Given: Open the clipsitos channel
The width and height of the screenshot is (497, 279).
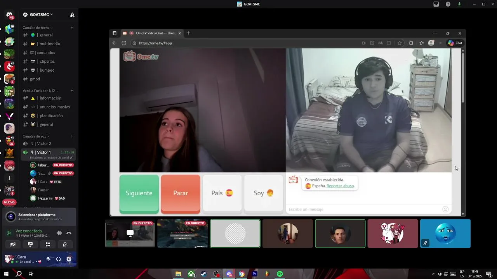Looking at the screenshot, I should click(49, 61).
